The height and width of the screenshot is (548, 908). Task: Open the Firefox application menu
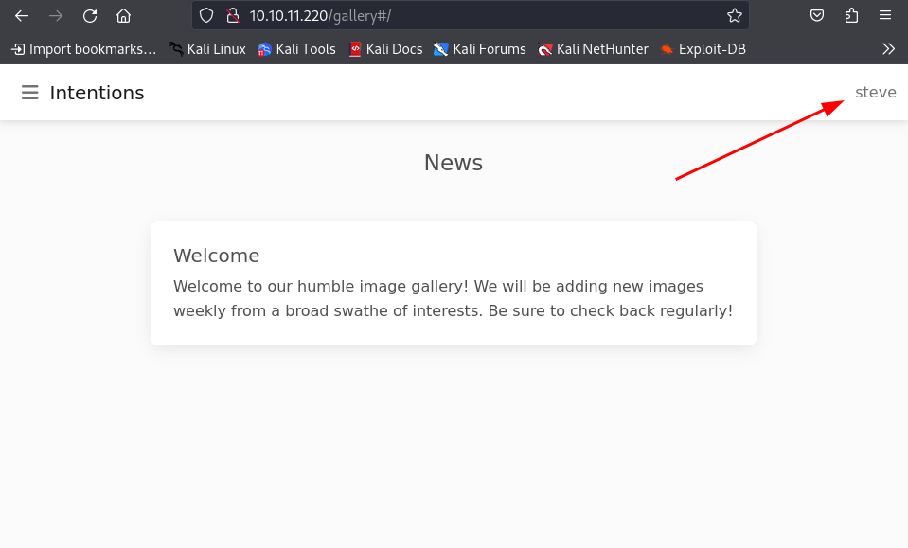tap(885, 15)
